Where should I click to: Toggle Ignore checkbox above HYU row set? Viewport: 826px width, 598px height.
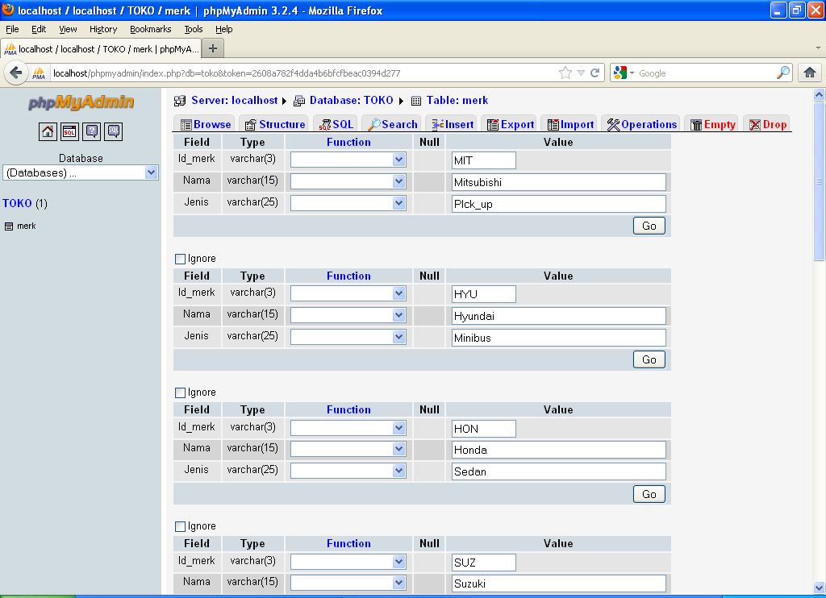pos(180,259)
